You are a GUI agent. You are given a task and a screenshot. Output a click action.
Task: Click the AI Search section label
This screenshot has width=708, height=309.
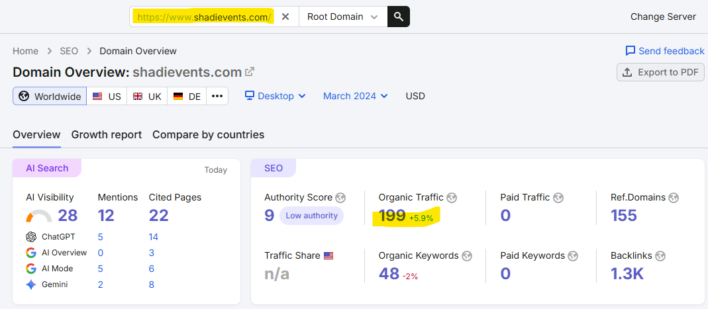[47, 168]
